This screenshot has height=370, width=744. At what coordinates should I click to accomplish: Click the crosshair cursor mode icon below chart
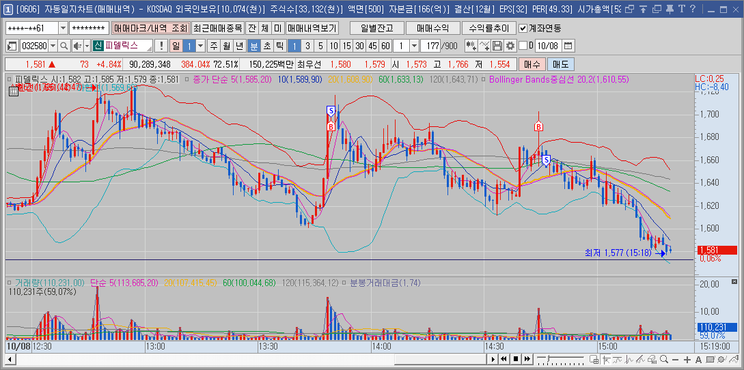click(606, 359)
